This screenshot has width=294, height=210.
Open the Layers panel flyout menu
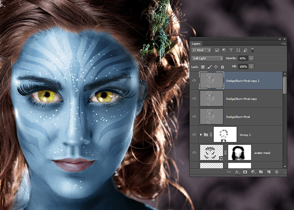tap(283, 44)
